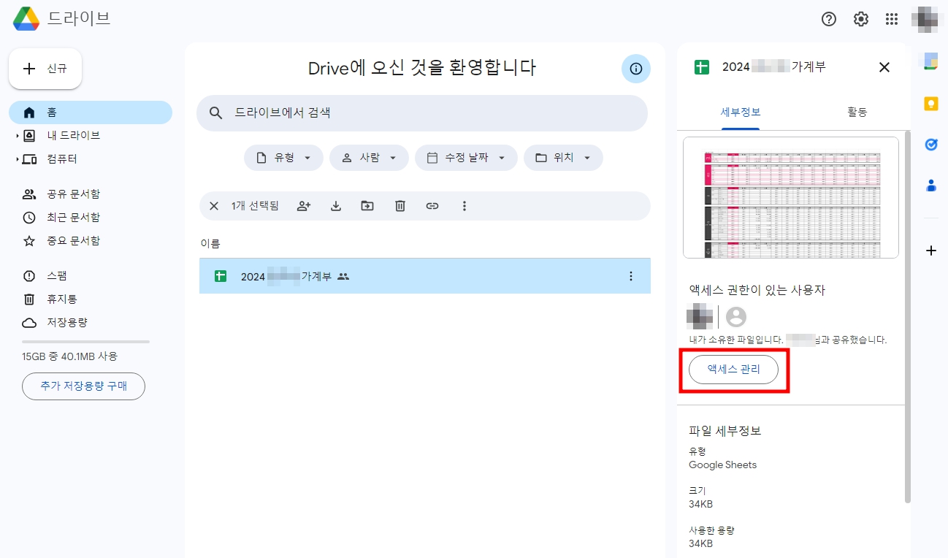This screenshot has height=558, width=948.
Task: Click the delete trash icon in toolbar
Action: pos(400,206)
